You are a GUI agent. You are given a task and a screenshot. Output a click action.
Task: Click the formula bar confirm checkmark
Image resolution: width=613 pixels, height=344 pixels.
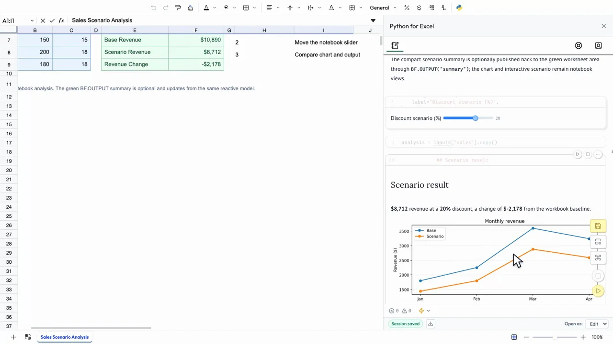tap(52, 21)
